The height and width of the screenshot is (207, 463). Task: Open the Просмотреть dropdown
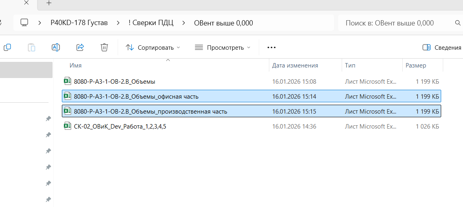pos(222,47)
